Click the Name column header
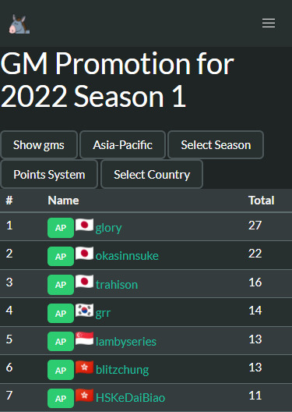The width and height of the screenshot is (292, 412). (x=63, y=201)
